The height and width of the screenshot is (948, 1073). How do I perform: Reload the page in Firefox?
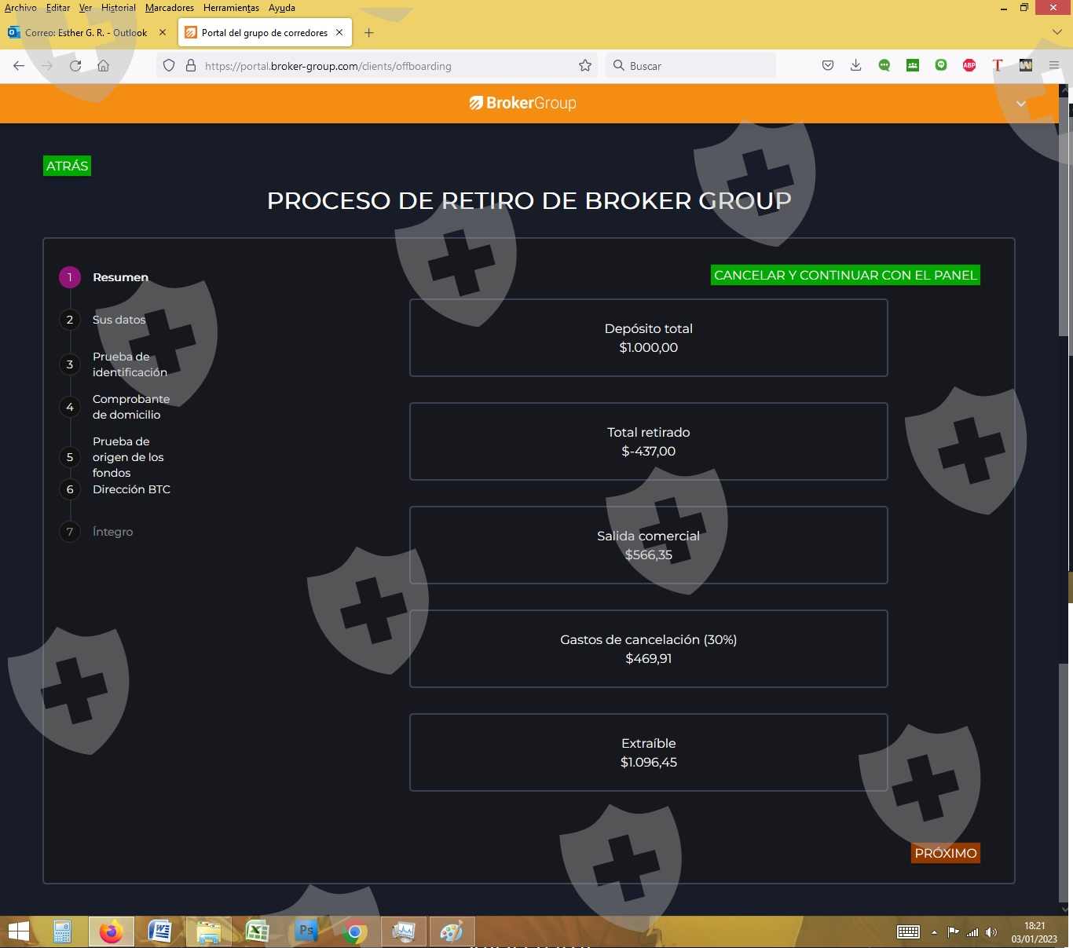pyautogui.click(x=75, y=66)
